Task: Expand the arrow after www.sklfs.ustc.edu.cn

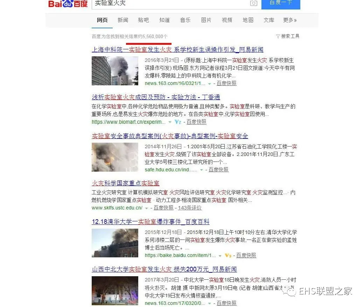Action: click(147, 208)
